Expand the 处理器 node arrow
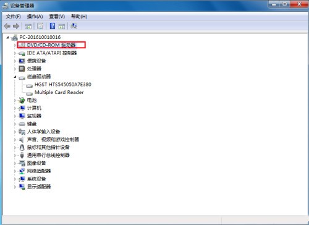The width and height of the screenshot is (309, 225). 15,69
